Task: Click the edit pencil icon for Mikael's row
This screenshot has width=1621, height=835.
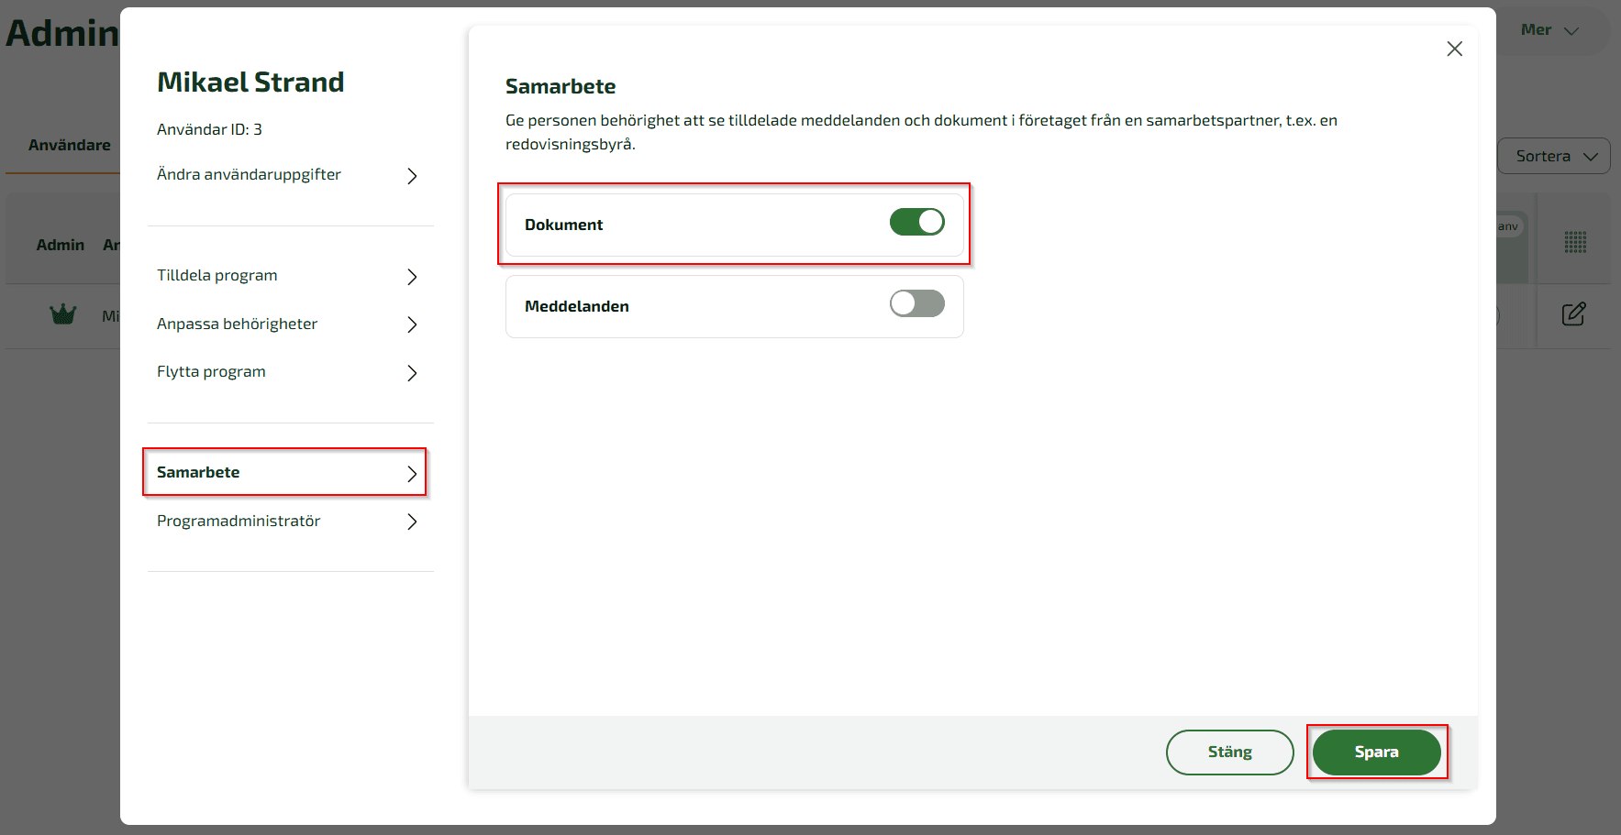Action: pos(1574,314)
